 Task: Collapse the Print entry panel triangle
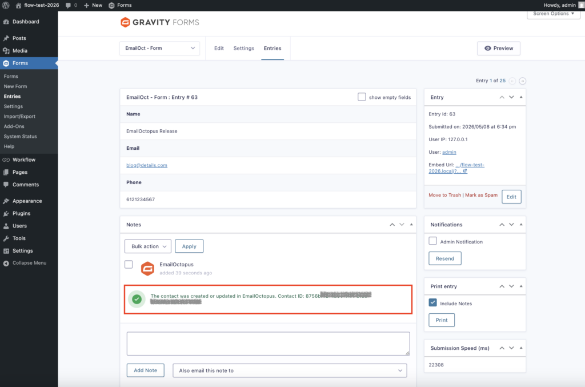point(521,286)
